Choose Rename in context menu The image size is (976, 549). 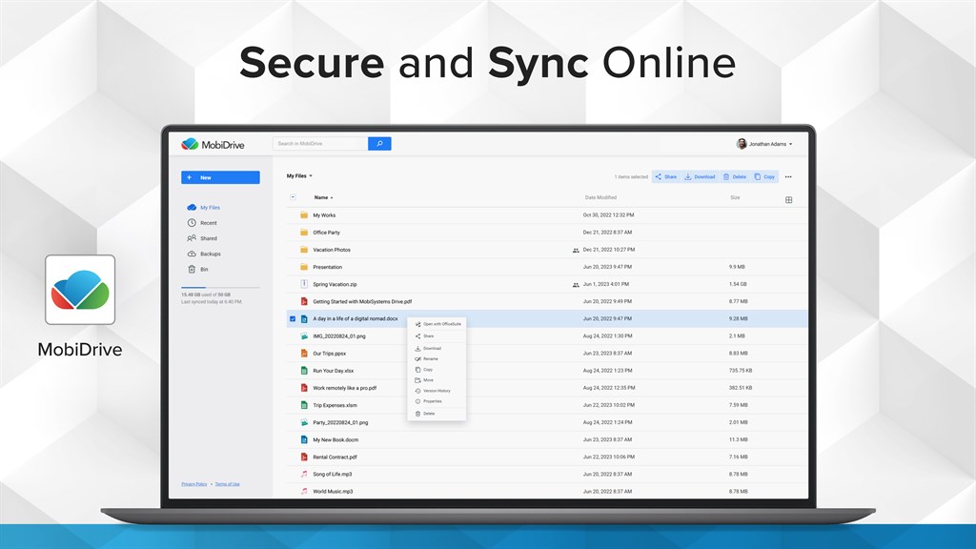[x=437, y=358]
